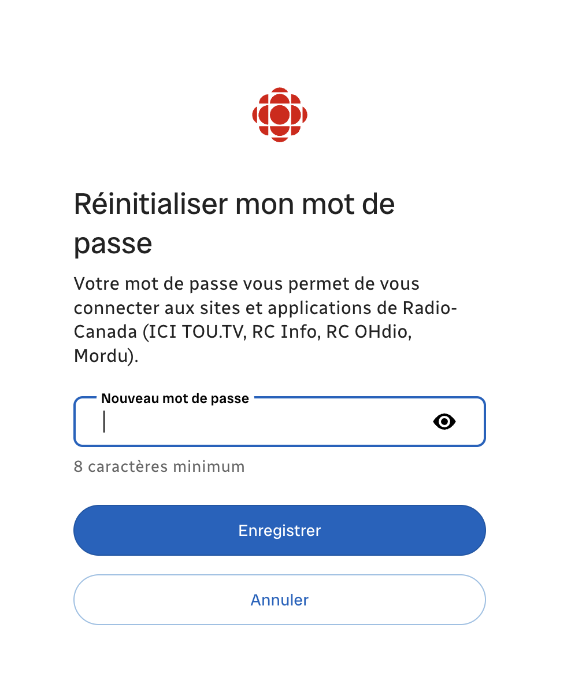Screen dimensions: 571x687
Task: Click the word passe in the heading
Action: 113,243
